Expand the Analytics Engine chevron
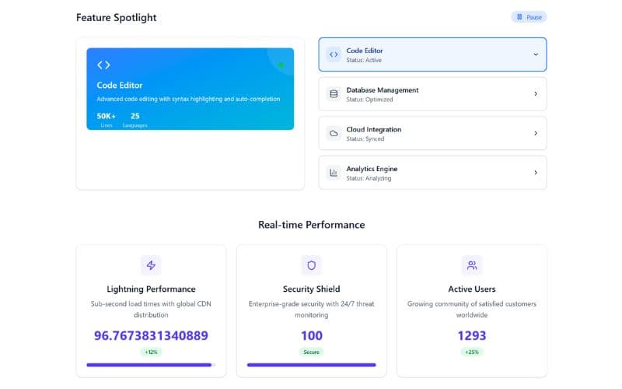 tap(535, 173)
